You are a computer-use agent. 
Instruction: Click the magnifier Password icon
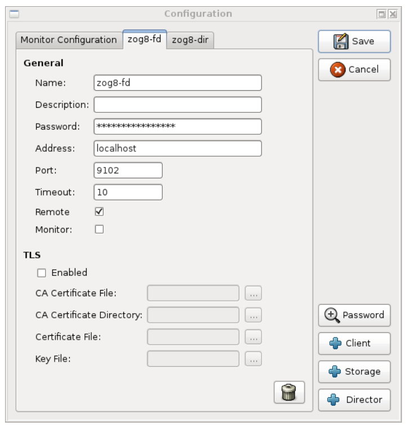332,315
